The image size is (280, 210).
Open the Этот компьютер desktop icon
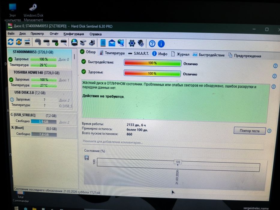coord(13,12)
